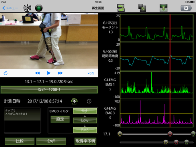Tap the memo field to enter notes
This screenshot has height=147, width=196.
pos(22,121)
